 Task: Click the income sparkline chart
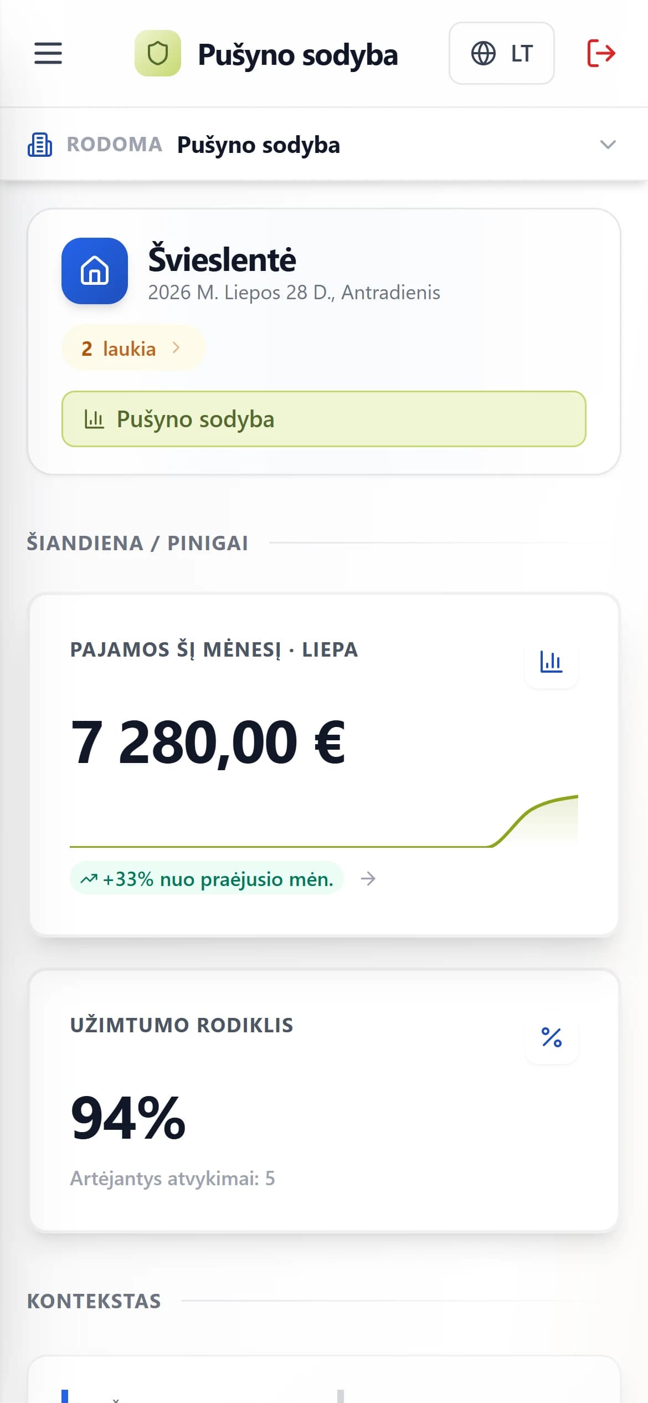324,821
